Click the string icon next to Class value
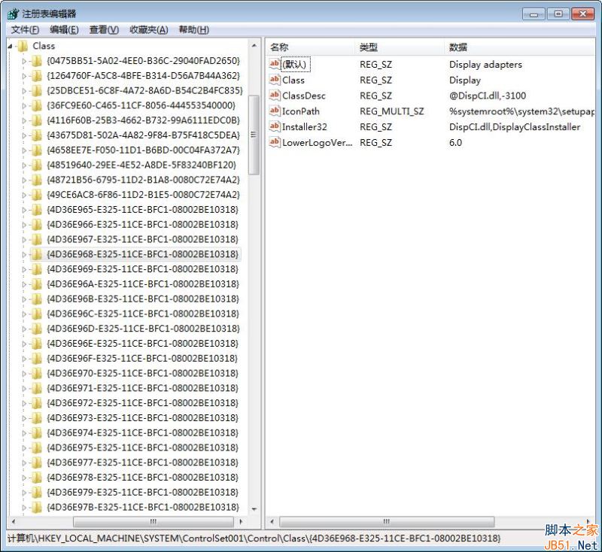The image size is (602, 552). tap(274, 80)
